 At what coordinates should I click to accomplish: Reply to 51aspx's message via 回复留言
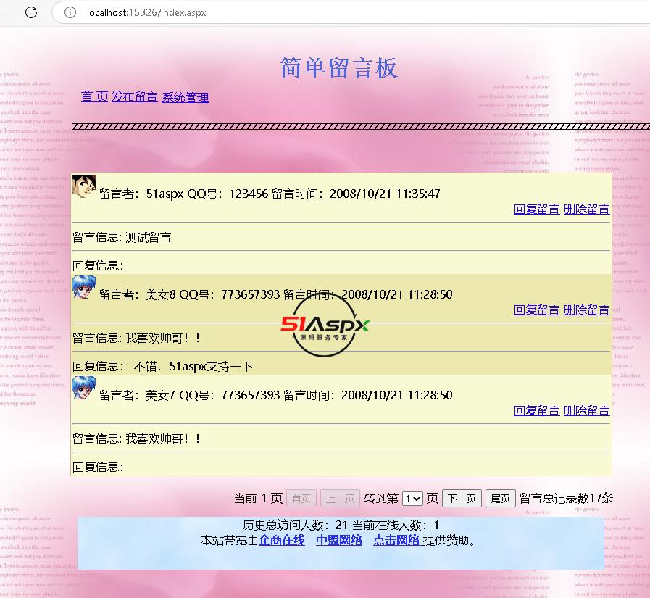point(536,209)
